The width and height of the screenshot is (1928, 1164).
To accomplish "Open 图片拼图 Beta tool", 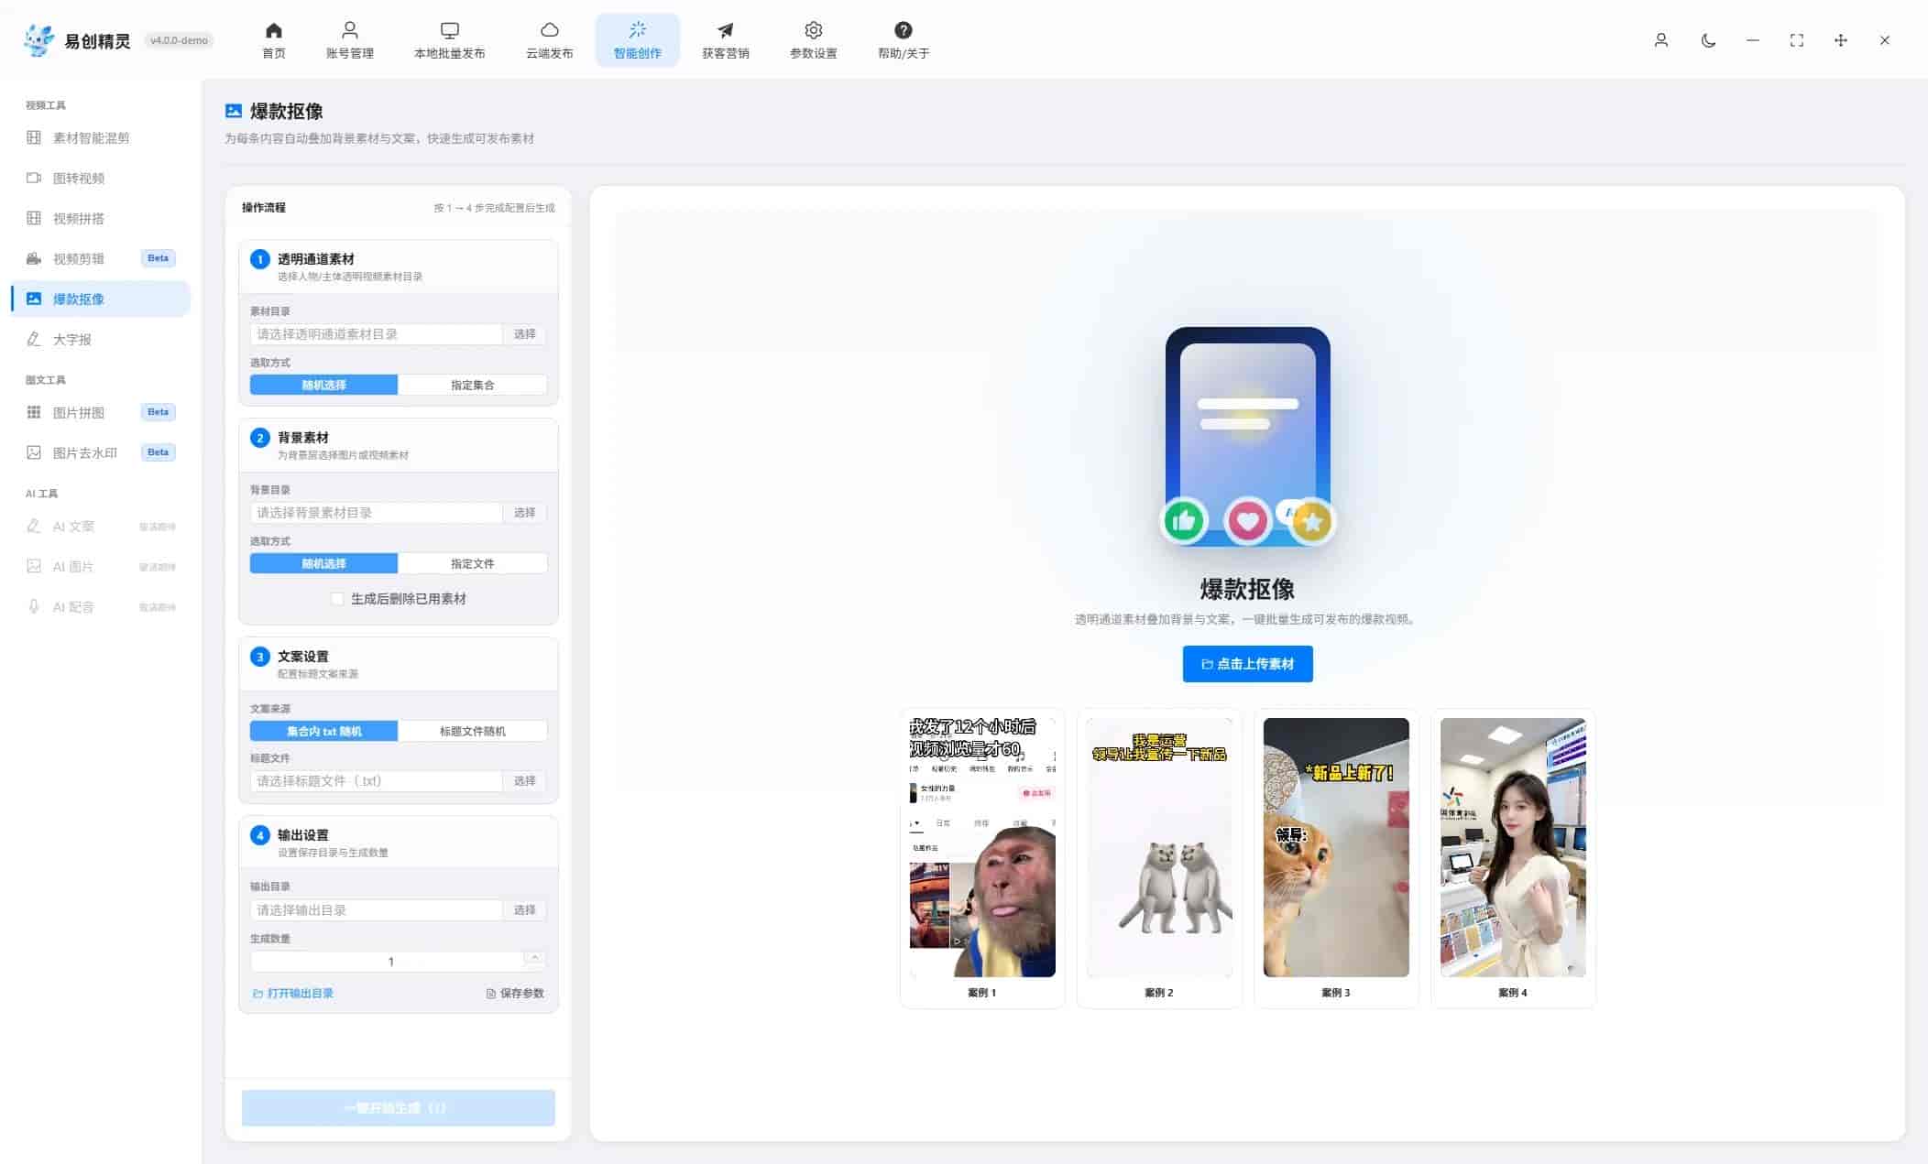I will click(x=101, y=412).
